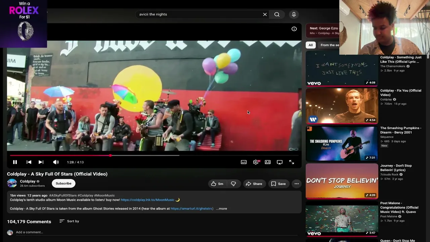Open the 7clouds Rock channel name
This screenshot has width=430, height=242.
click(x=389, y=174)
